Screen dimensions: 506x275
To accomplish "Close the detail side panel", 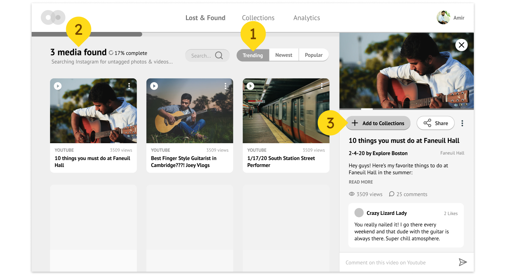I will click(461, 45).
